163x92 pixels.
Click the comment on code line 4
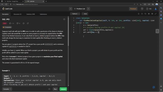click(x=104, y=27)
